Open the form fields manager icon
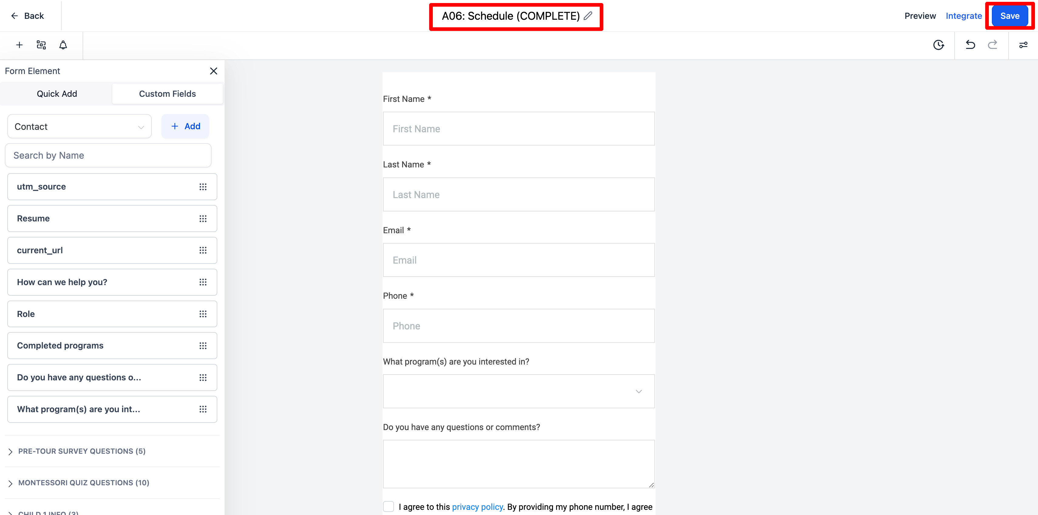The image size is (1038, 515). coord(41,45)
